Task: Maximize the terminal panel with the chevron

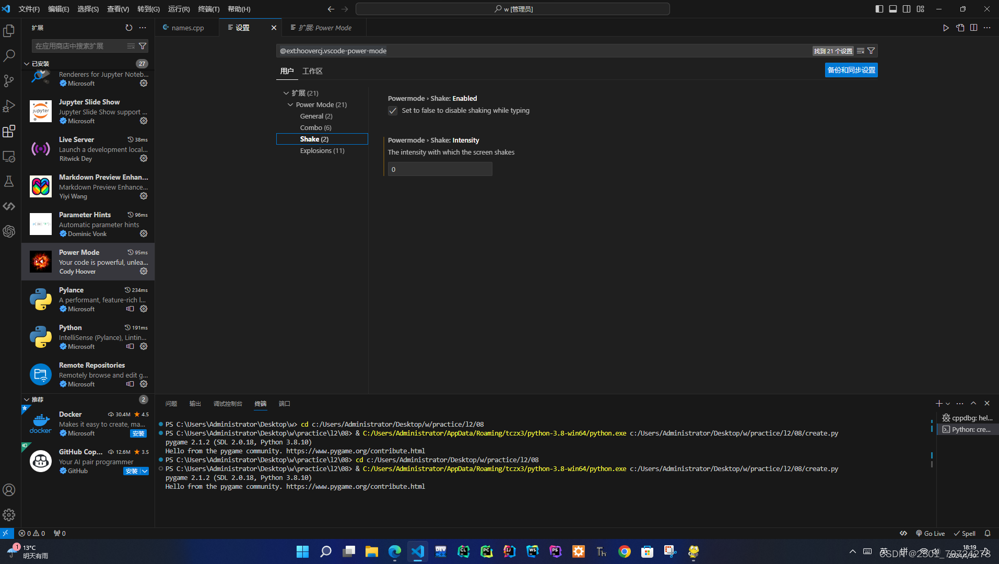Action: 973,403
